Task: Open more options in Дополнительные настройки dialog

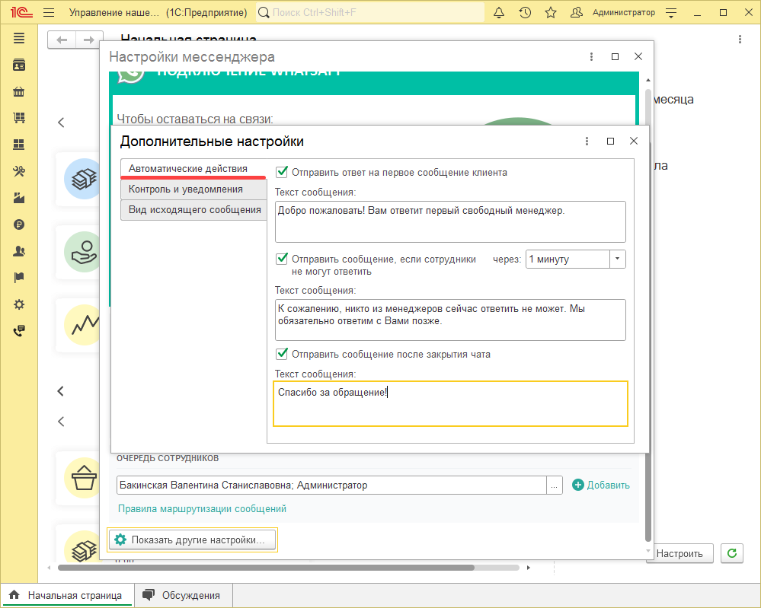Action: 587,142
